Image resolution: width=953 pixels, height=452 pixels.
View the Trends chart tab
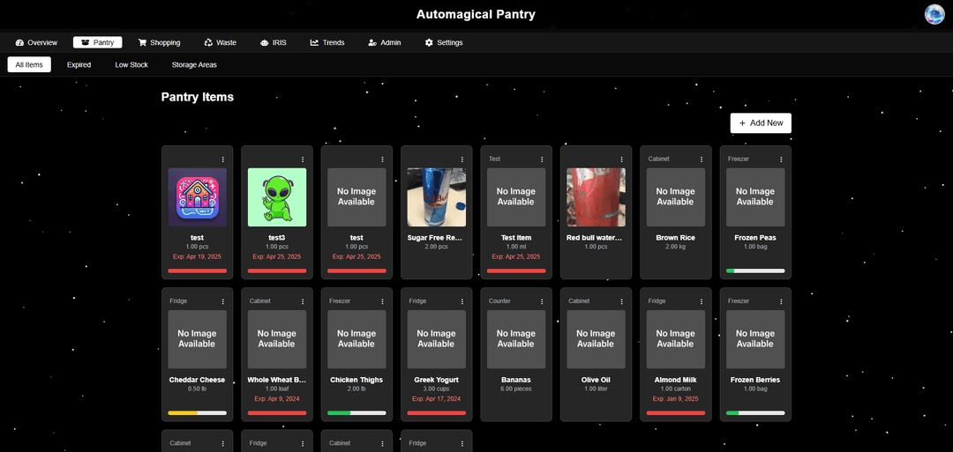[x=327, y=42]
